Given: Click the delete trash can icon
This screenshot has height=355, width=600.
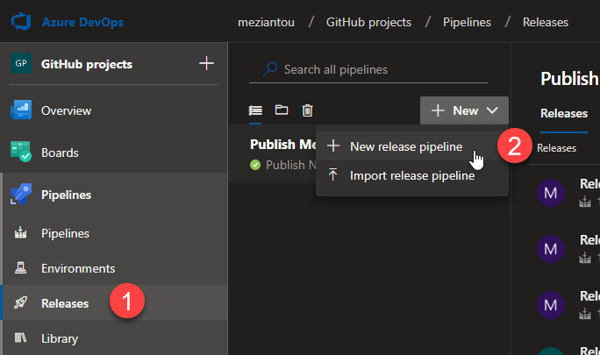Looking at the screenshot, I should tap(307, 110).
